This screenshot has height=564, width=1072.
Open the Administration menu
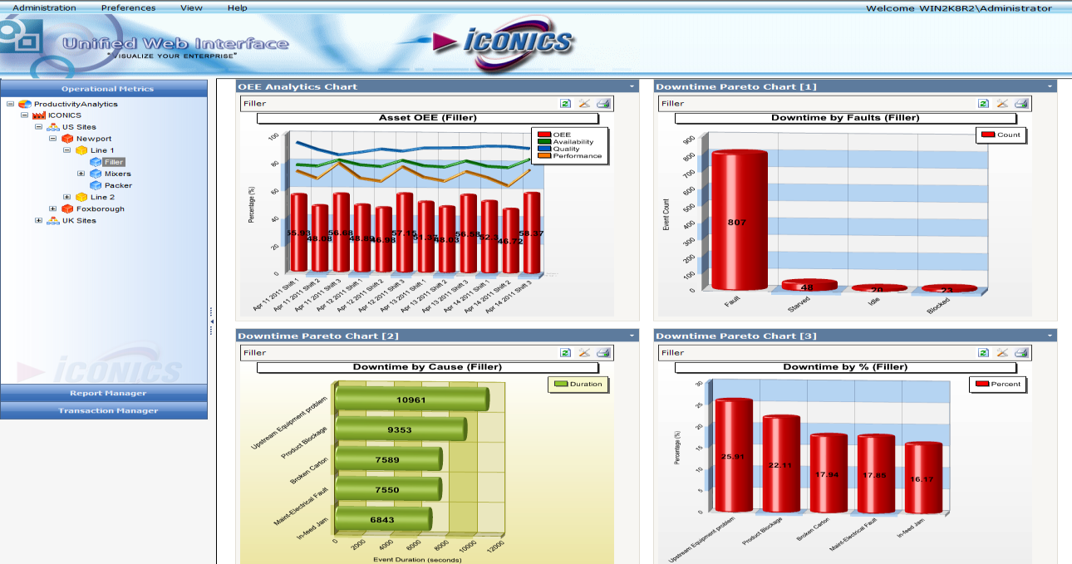pyautogui.click(x=44, y=7)
